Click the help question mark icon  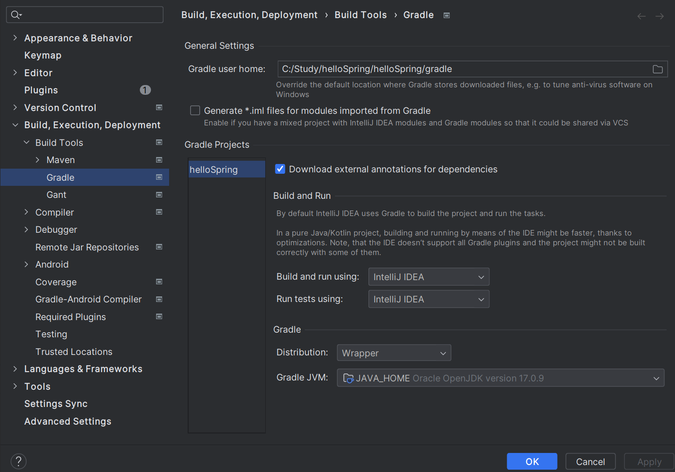18,461
